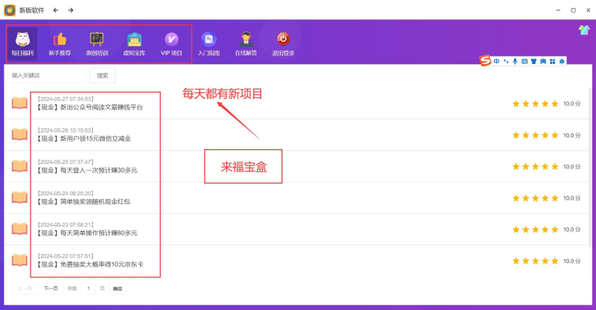Click book icon for 新出公众号阅读文章赚钱平台
The image size is (596, 310).
[x=19, y=103]
